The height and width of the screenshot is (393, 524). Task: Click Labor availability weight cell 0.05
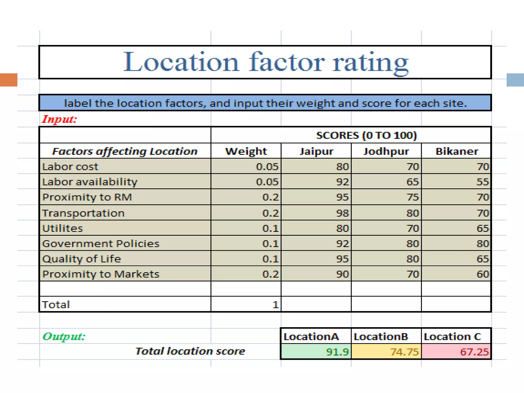pos(246,182)
